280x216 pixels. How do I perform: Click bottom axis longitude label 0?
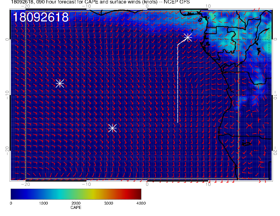pyautogui.click(x=147, y=184)
